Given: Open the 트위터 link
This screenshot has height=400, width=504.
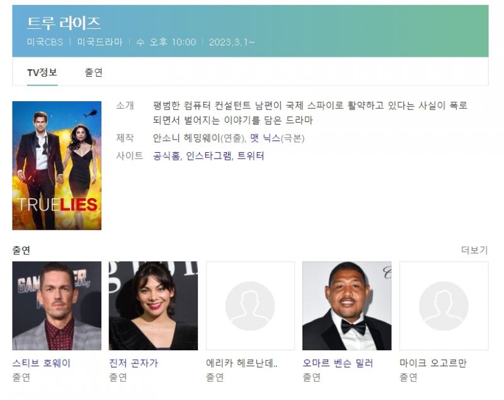Looking at the screenshot, I should pyautogui.click(x=251, y=156).
